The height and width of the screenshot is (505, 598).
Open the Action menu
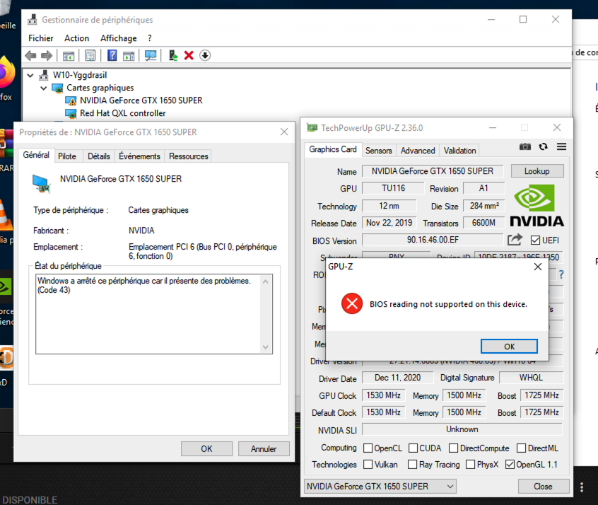76,38
